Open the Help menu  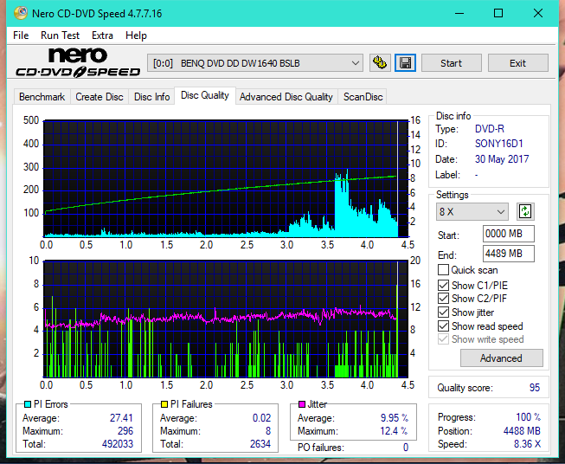pyautogui.click(x=136, y=35)
